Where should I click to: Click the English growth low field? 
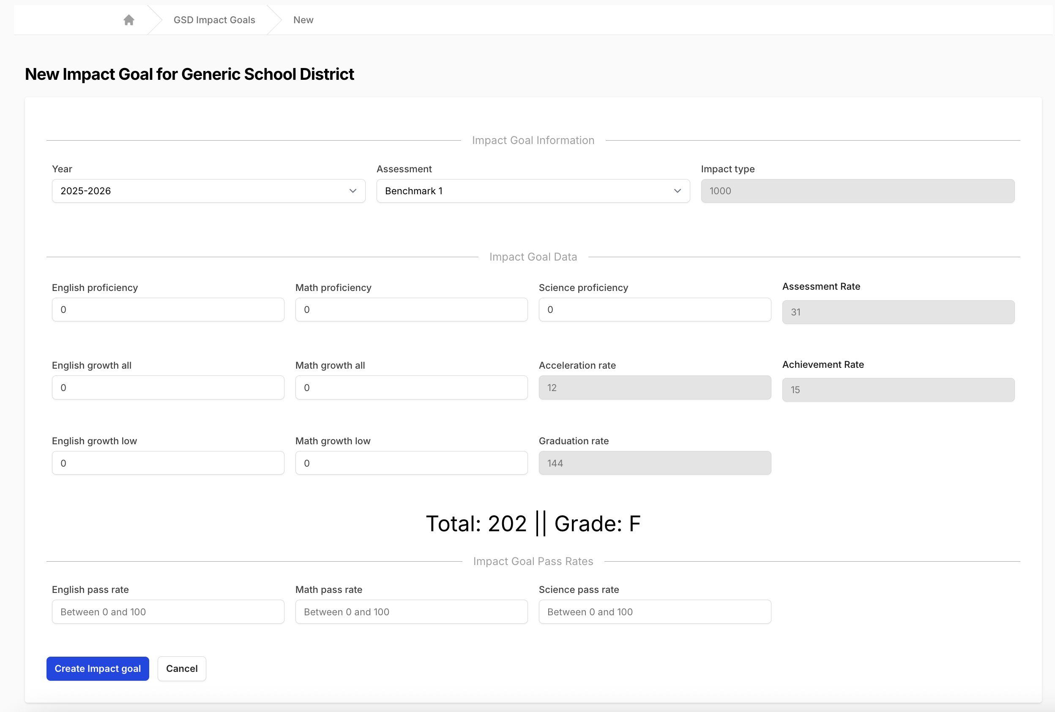tap(168, 463)
